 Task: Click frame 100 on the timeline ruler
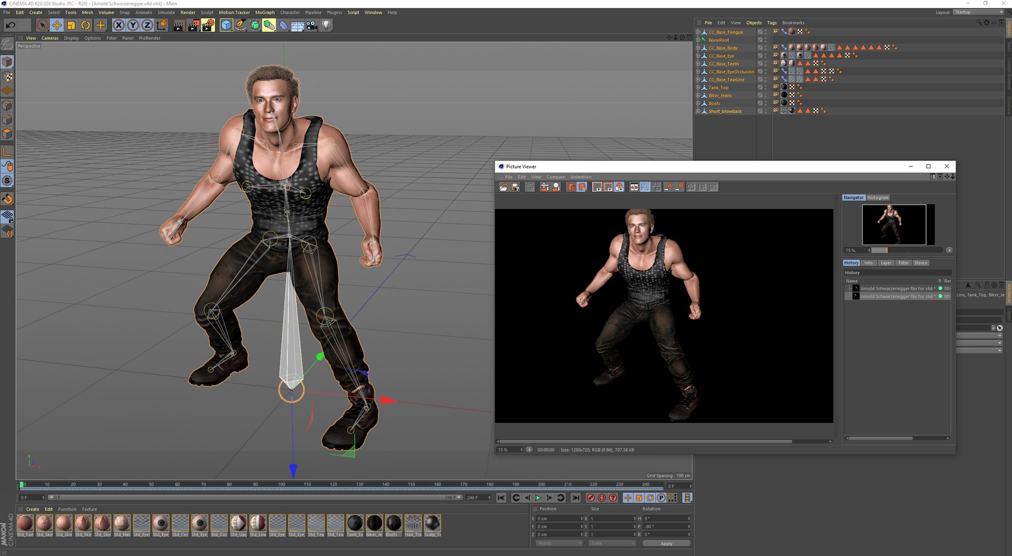click(281, 485)
